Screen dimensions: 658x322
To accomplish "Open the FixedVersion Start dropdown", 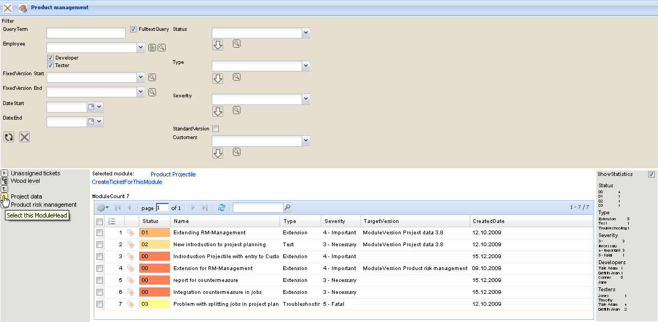I will click(x=141, y=77).
